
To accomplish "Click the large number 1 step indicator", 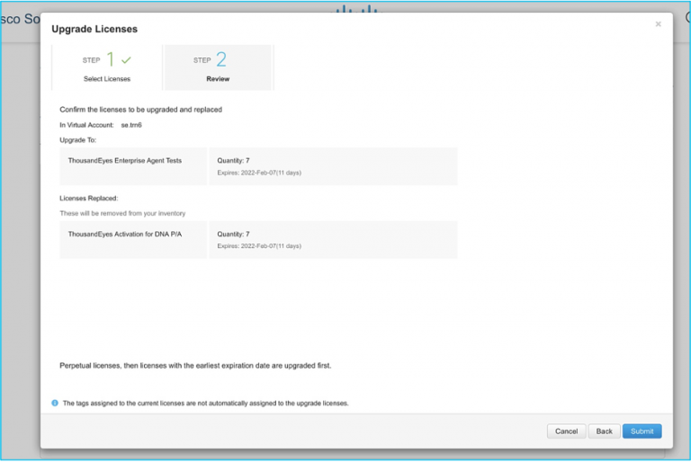I will point(111,60).
